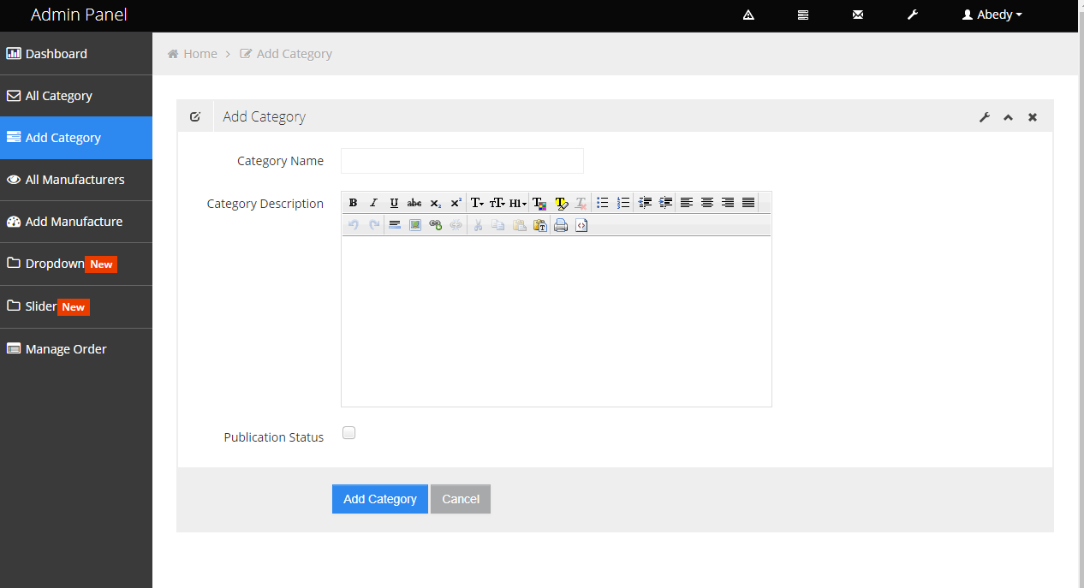Open All Category in the sidebar
Image resolution: width=1084 pixels, height=588 pixels.
[76, 96]
